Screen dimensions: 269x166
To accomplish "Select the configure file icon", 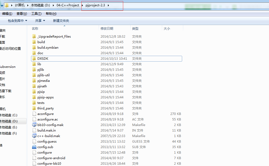I will coord(34,153).
